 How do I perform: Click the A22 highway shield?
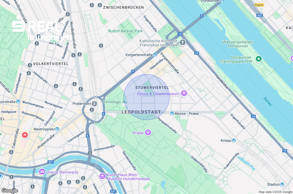(x=260, y=15)
